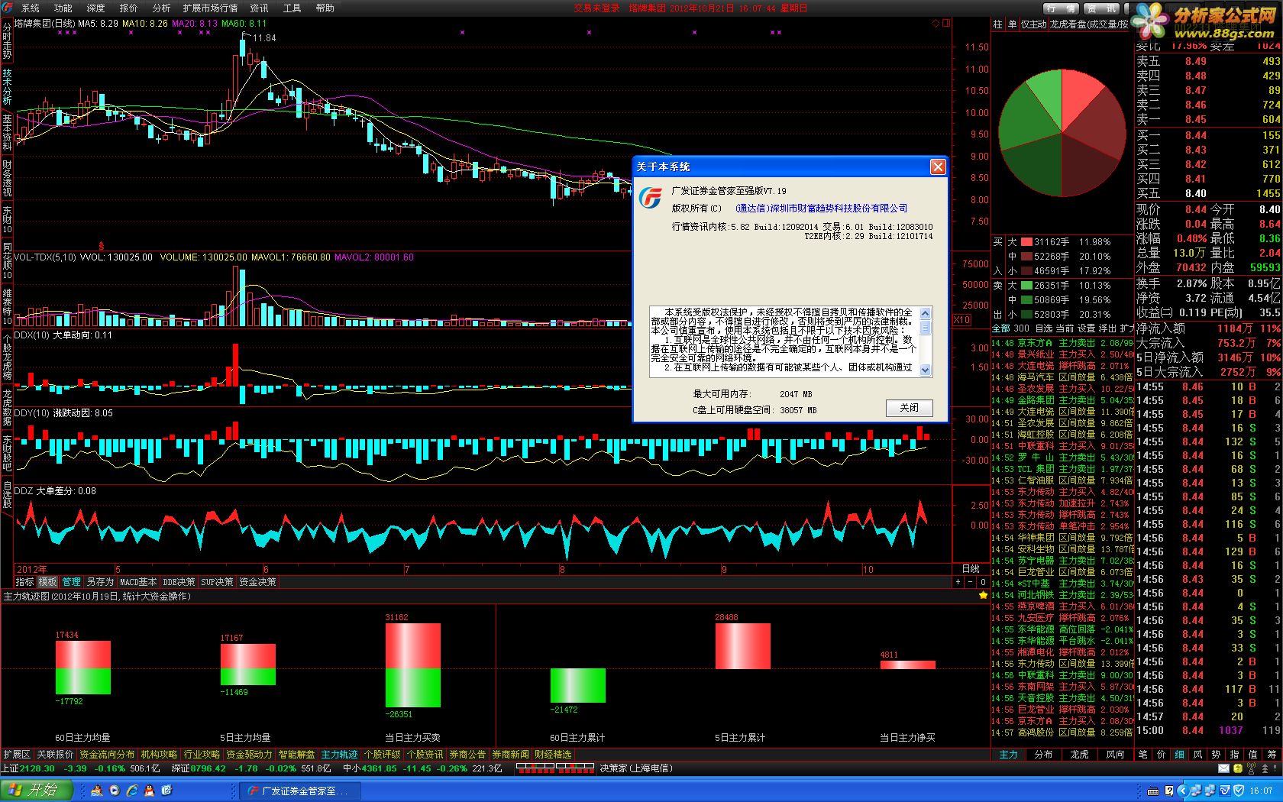Select the 资金决策 template tab
This screenshot has height=802, width=1283.
(257, 582)
